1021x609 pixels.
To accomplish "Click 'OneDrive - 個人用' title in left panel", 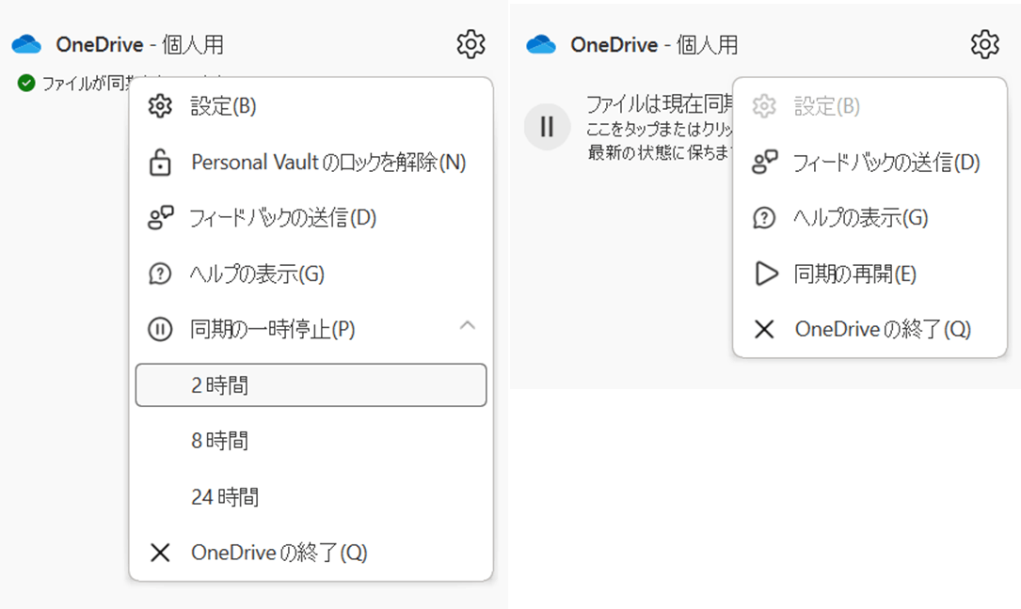I will point(140,44).
